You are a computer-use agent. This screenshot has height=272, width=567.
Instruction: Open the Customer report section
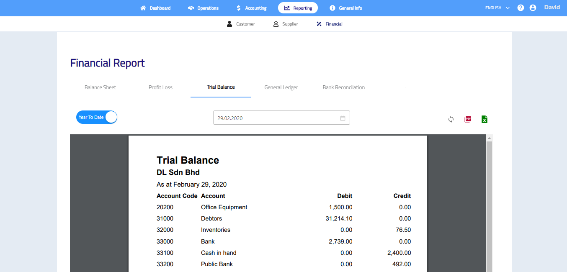241,24
